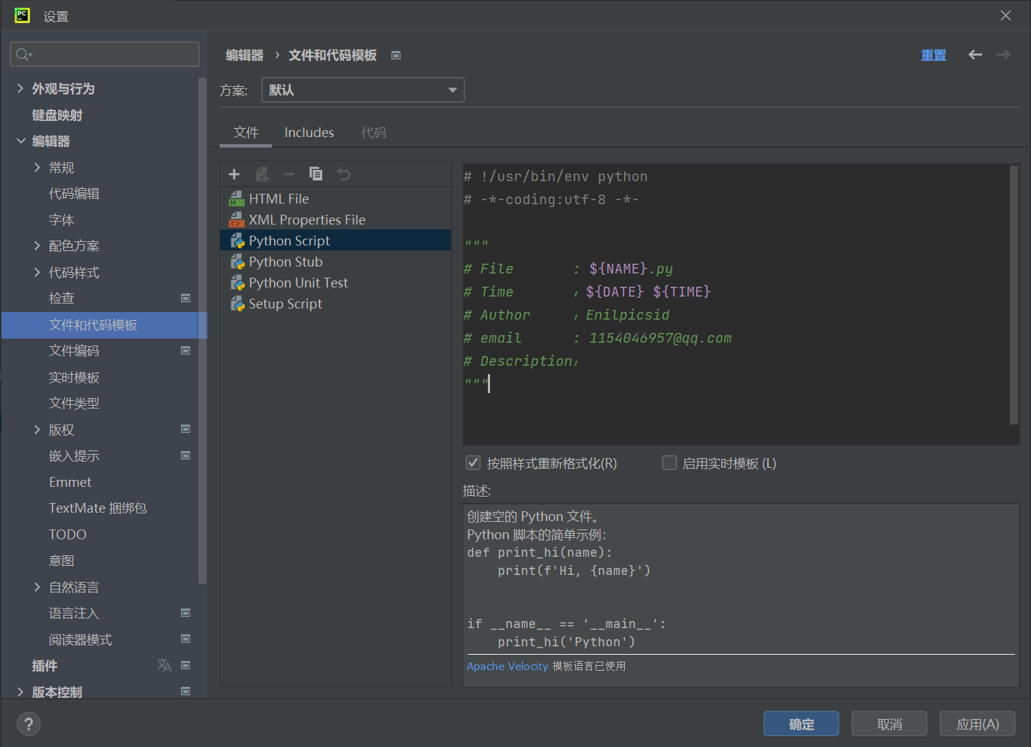Viewport: 1031px width, 747px height.
Task: Expand the 外观与行为 tree section
Action: click(x=20, y=88)
